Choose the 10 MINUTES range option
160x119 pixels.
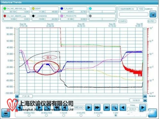[x=29, y=115]
